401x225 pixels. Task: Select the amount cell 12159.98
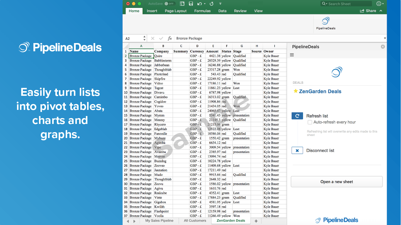click(213, 211)
